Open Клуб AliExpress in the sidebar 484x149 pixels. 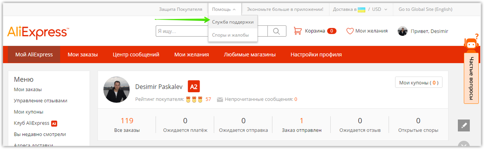pyautogui.click(x=31, y=123)
